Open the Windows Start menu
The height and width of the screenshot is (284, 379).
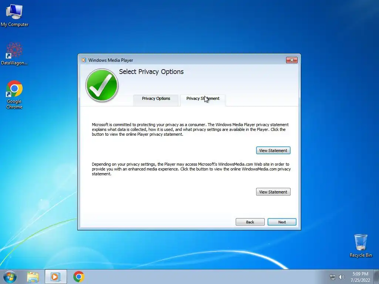point(10,277)
